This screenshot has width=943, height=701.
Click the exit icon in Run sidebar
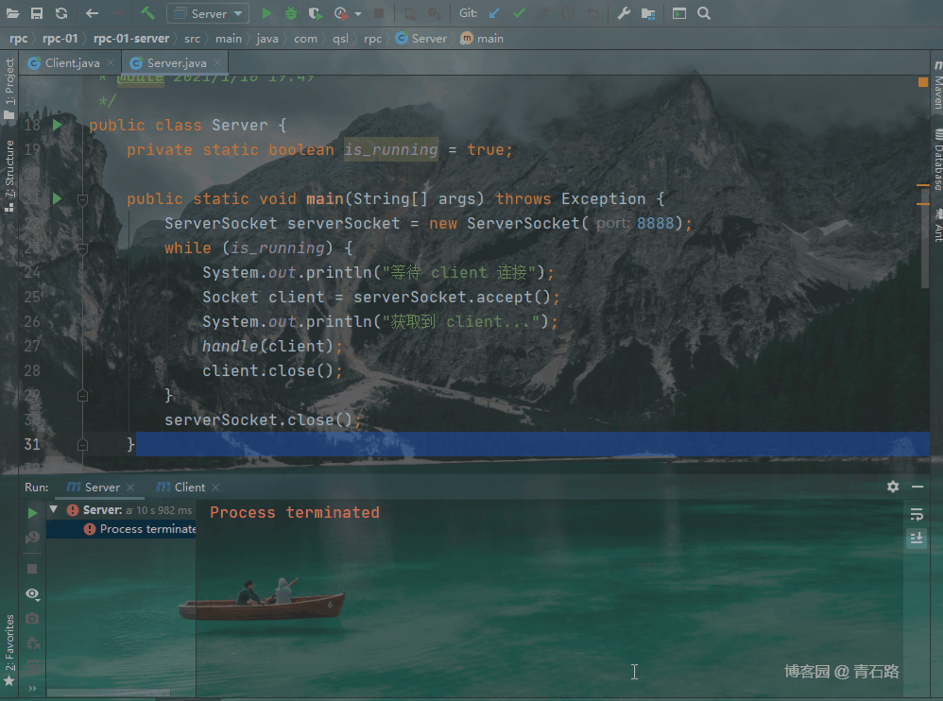(32, 667)
